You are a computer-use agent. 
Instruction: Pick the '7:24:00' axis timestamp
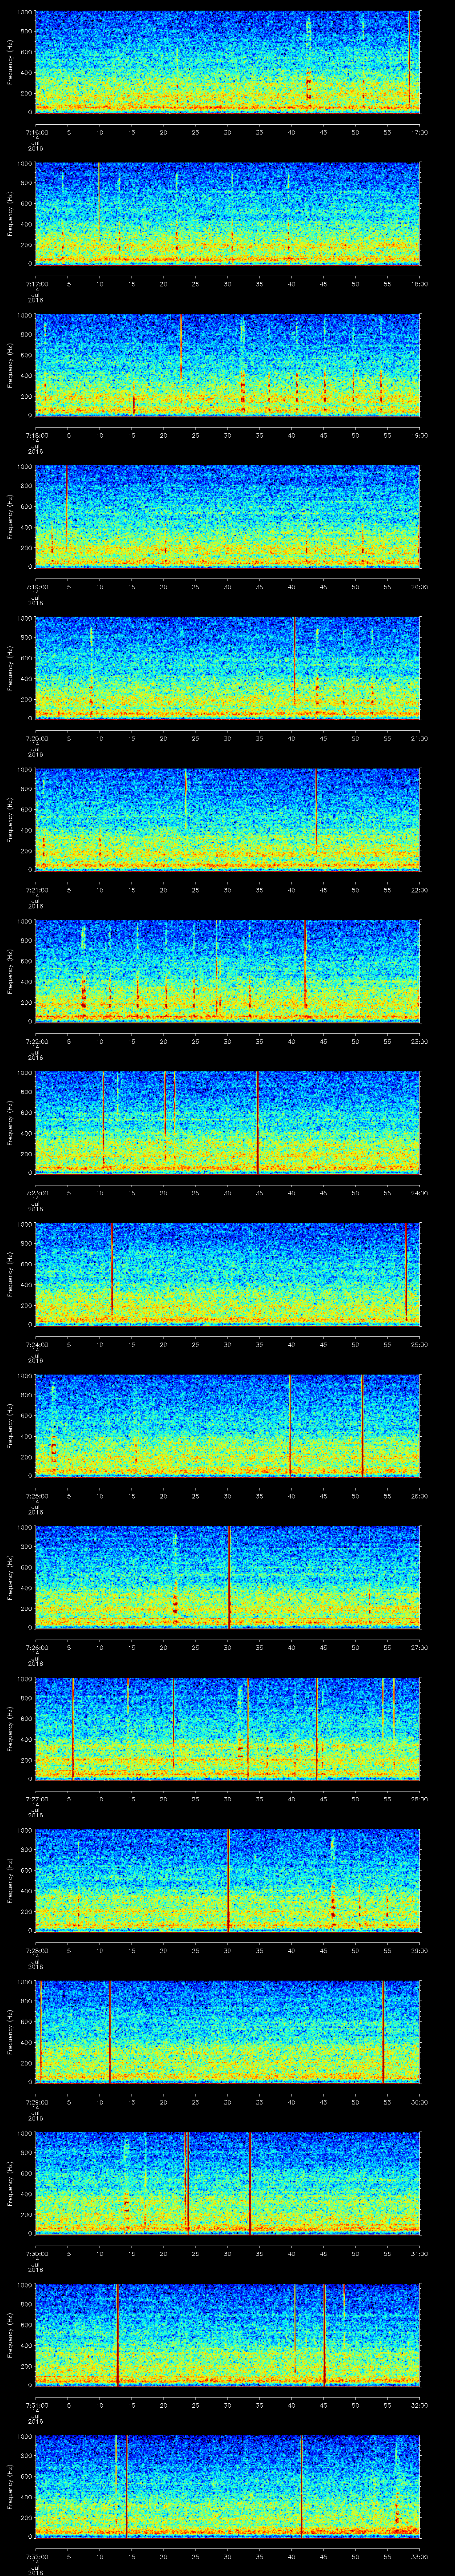36,1344
